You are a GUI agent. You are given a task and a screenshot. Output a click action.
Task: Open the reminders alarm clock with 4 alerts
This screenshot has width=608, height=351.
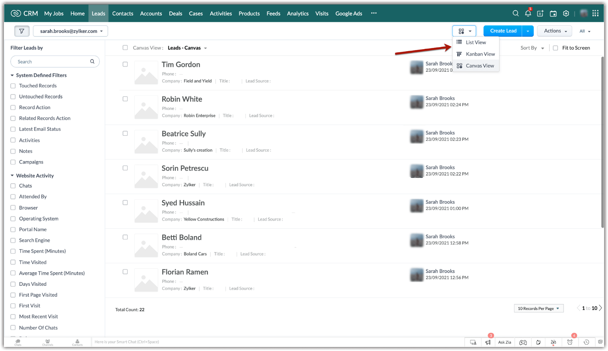570,342
